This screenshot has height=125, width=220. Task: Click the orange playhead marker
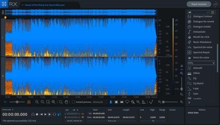5,18
